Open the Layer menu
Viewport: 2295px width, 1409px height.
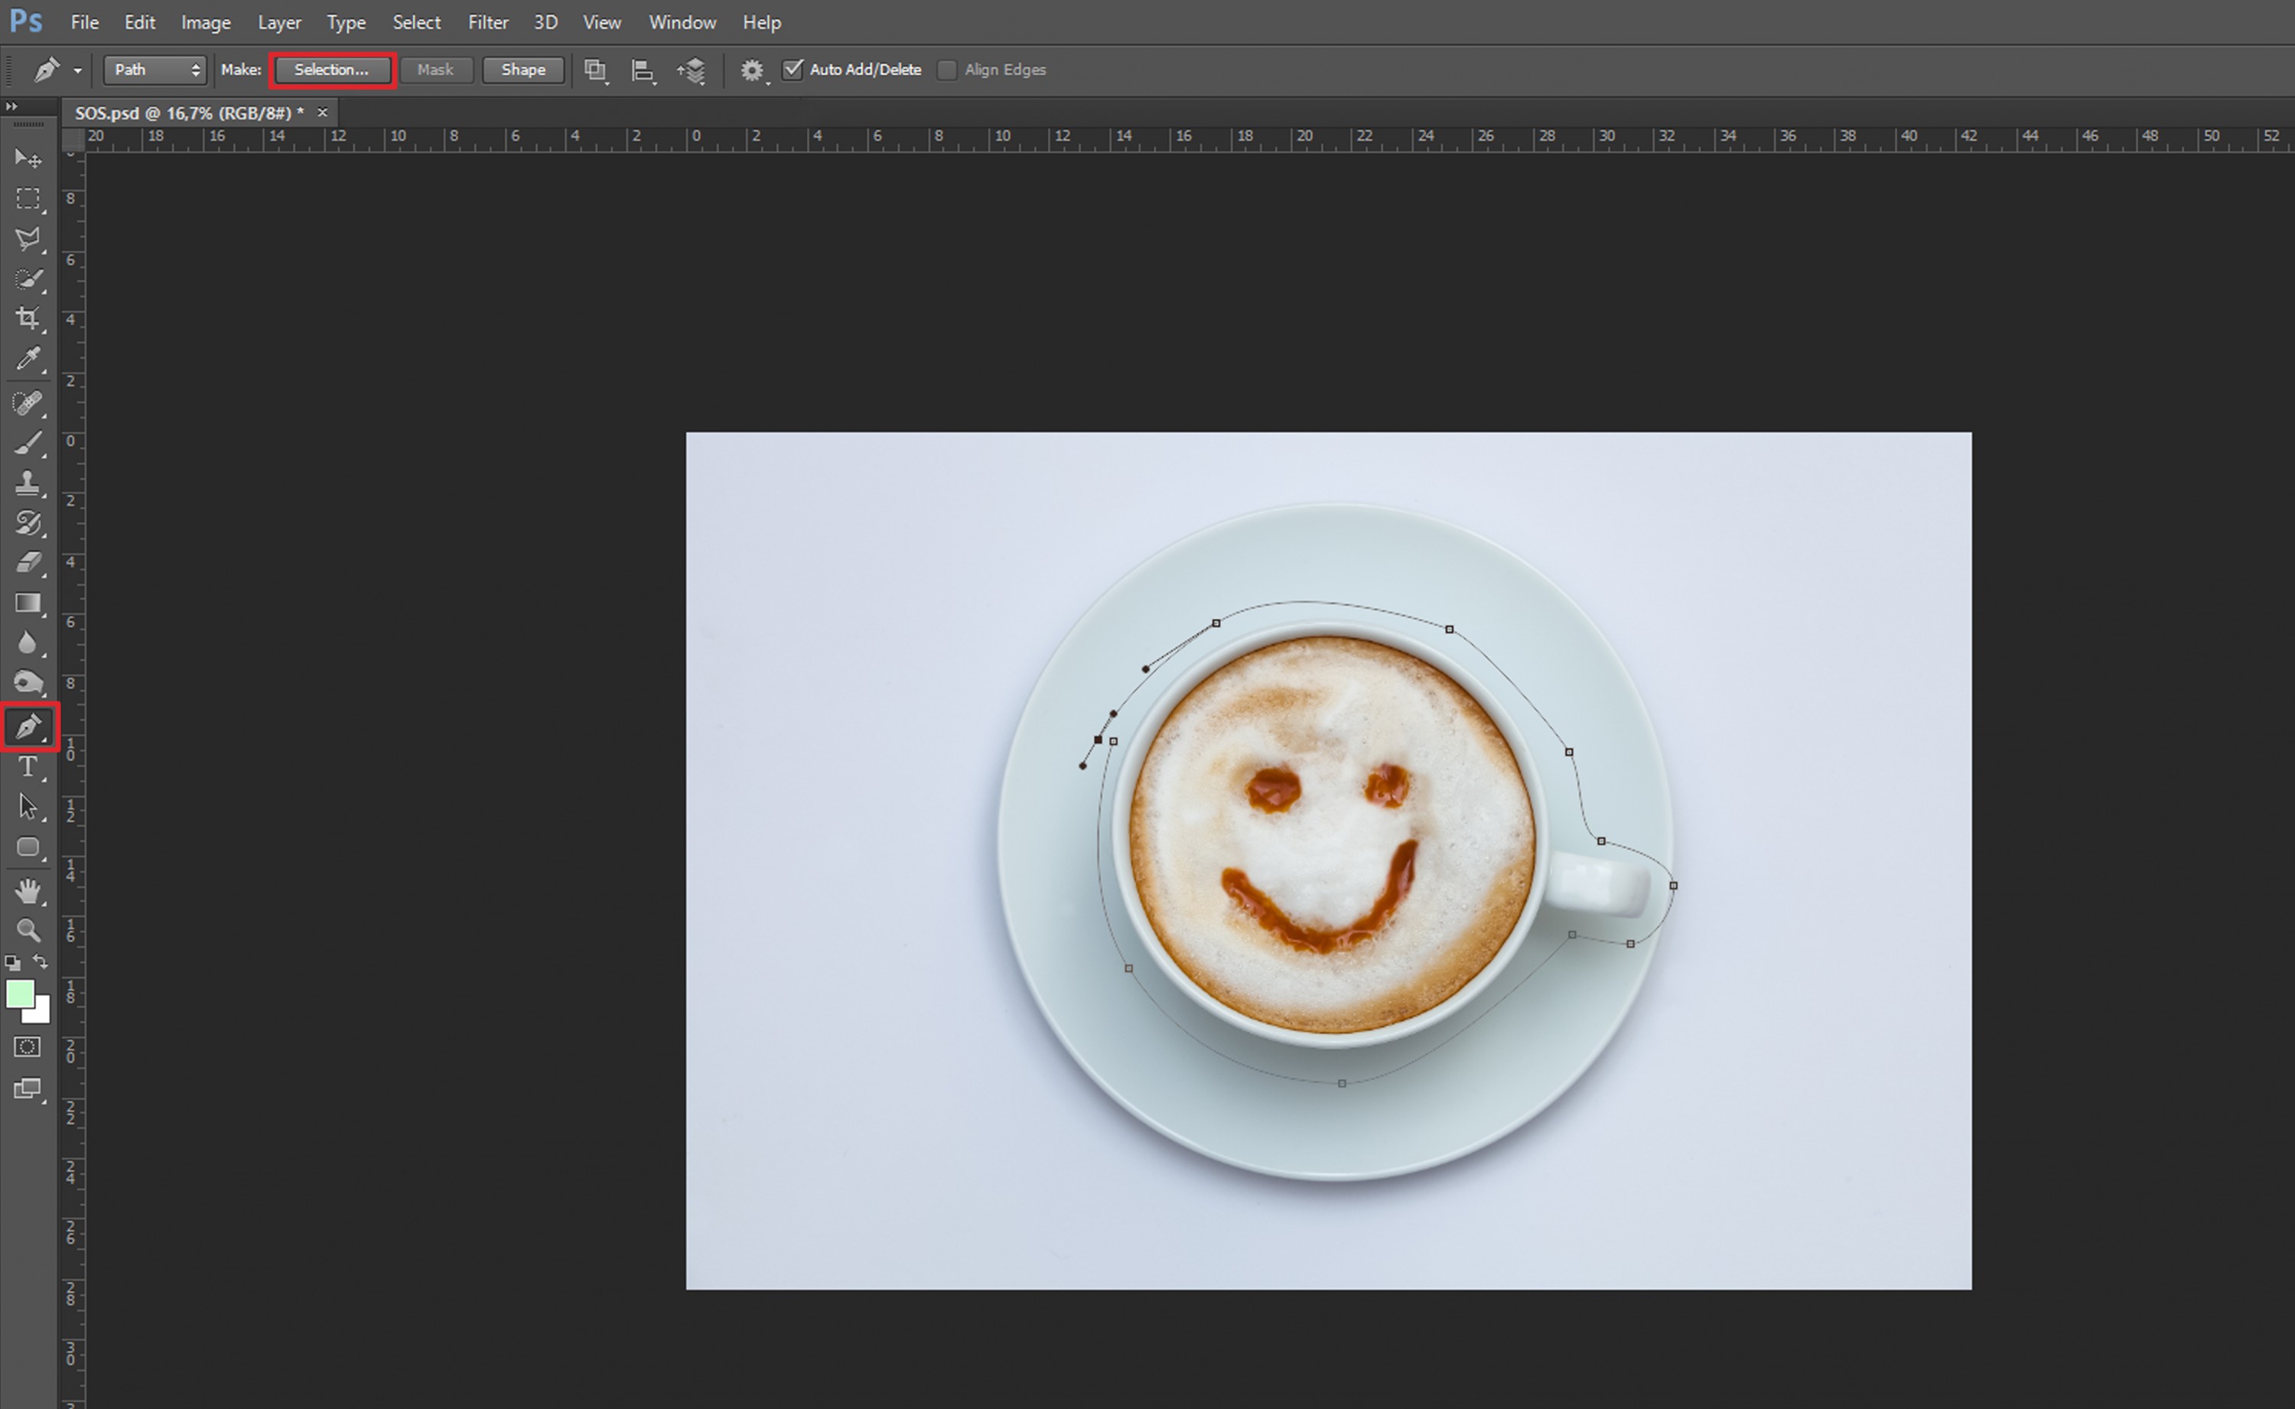tap(279, 22)
